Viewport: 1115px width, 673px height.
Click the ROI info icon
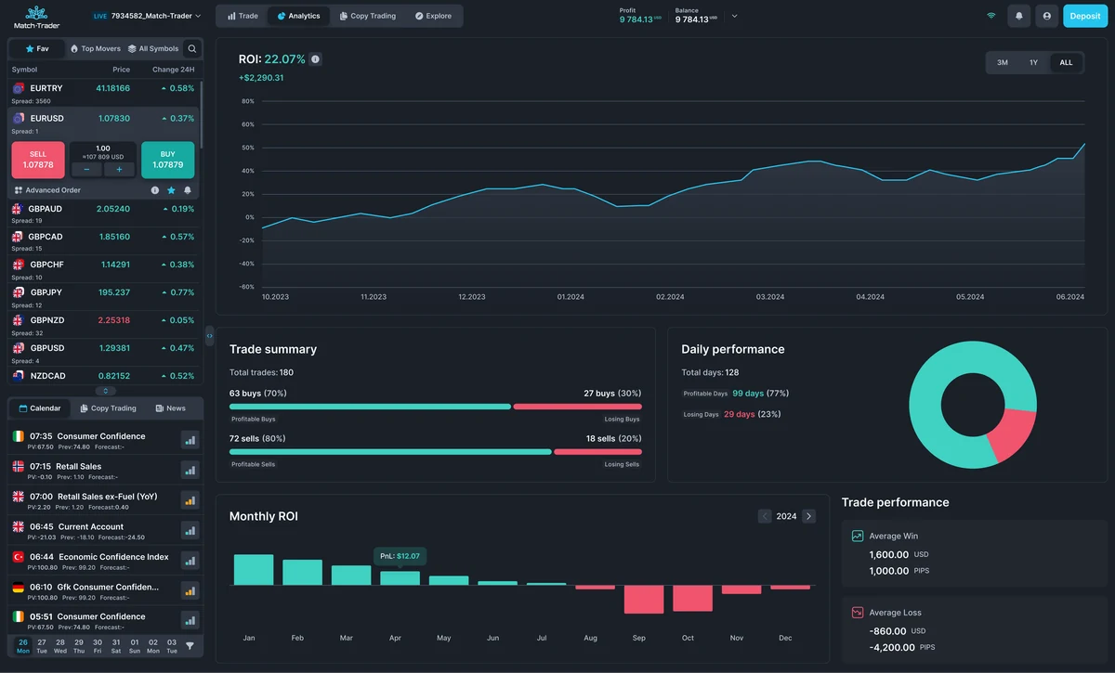tap(315, 59)
